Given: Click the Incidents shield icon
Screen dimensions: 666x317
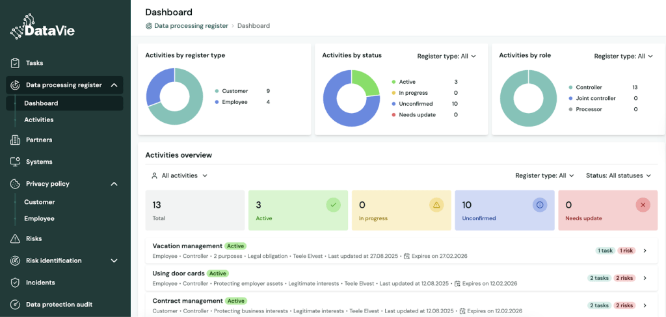Looking at the screenshot, I should pyautogui.click(x=16, y=283).
